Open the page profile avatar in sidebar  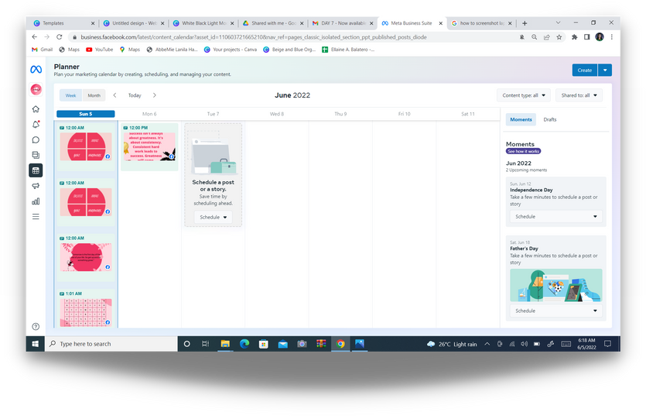click(x=36, y=89)
